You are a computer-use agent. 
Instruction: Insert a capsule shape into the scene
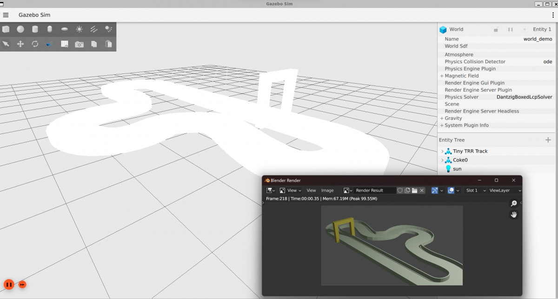(x=50, y=29)
